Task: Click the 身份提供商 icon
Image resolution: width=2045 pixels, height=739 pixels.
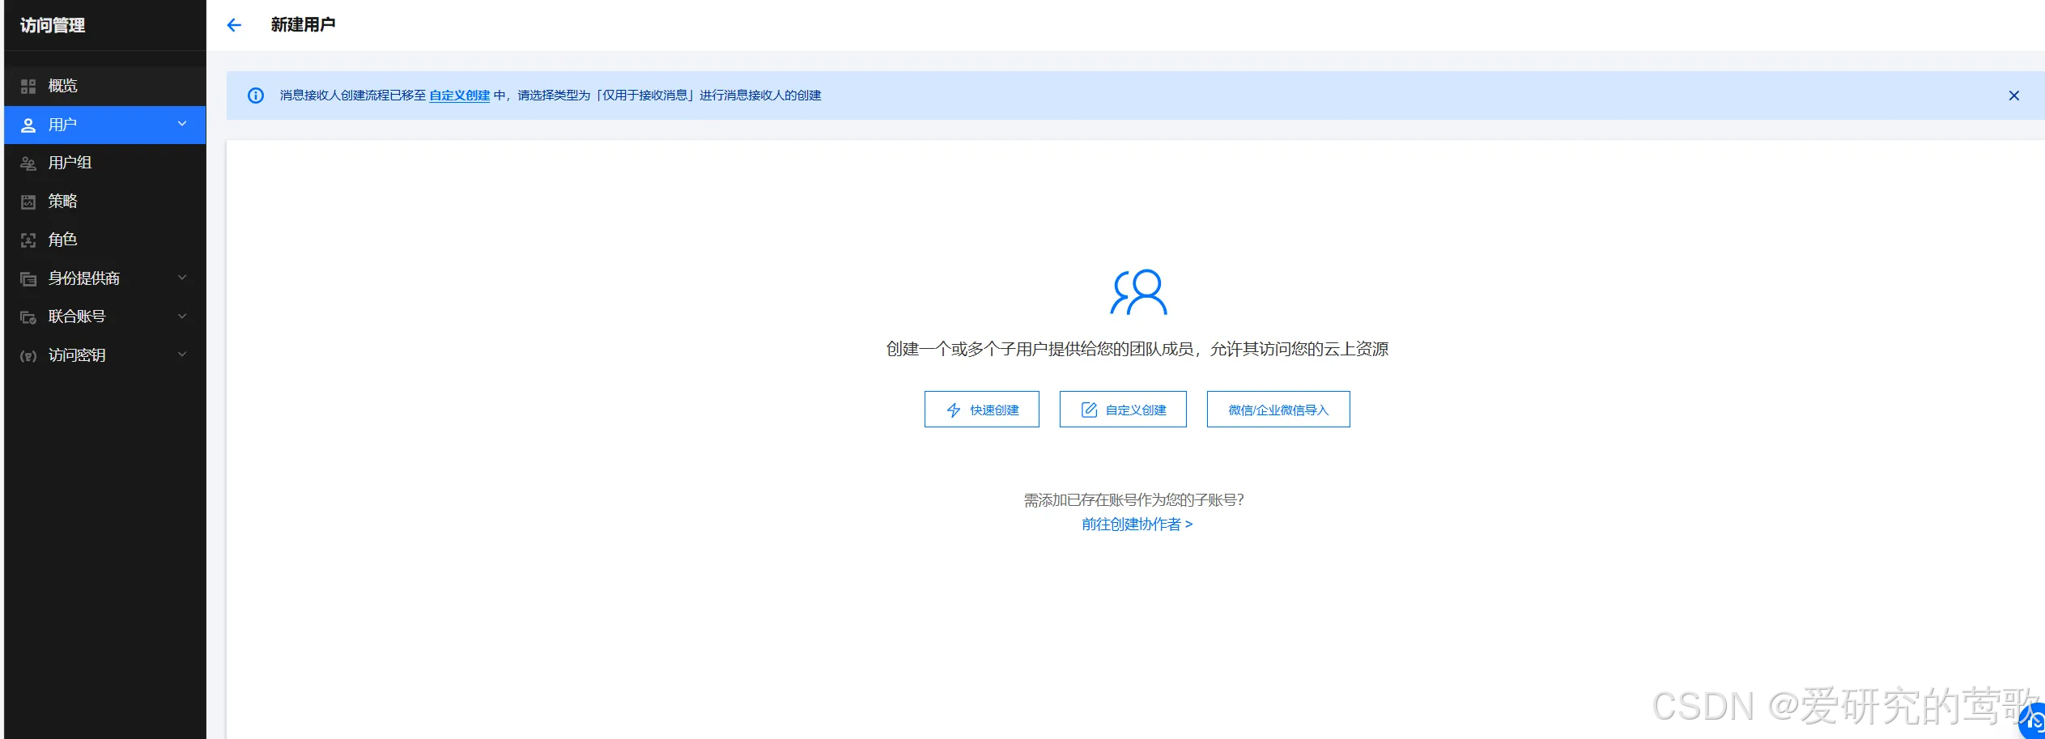Action: click(x=28, y=279)
